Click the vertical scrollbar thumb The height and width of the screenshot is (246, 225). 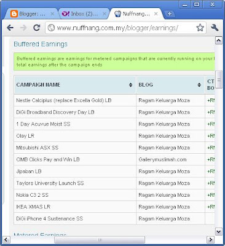pyautogui.click(x=219, y=79)
